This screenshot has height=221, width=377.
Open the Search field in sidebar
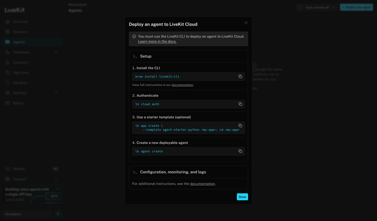pos(32,169)
